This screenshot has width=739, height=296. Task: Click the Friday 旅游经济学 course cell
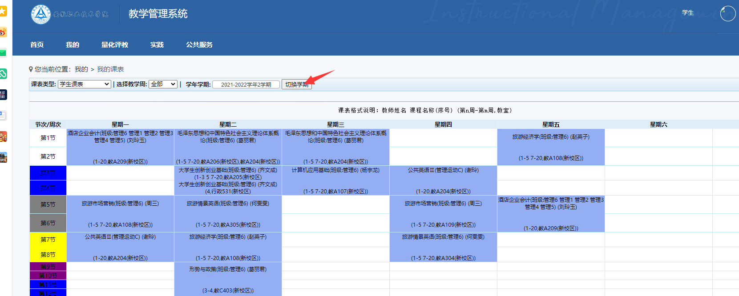coord(551,147)
